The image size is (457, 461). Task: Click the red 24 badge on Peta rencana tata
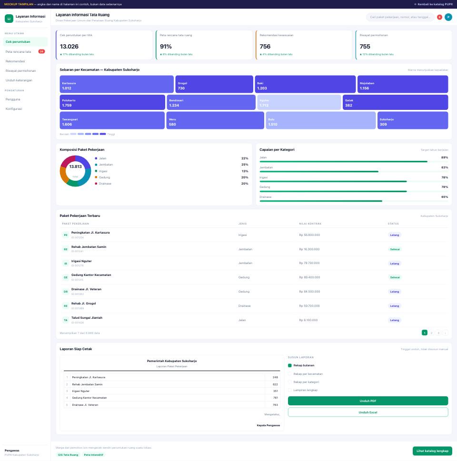pyautogui.click(x=41, y=51)
